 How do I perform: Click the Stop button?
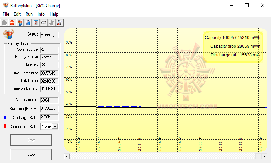pyautogui.click(x=31, y=154)
